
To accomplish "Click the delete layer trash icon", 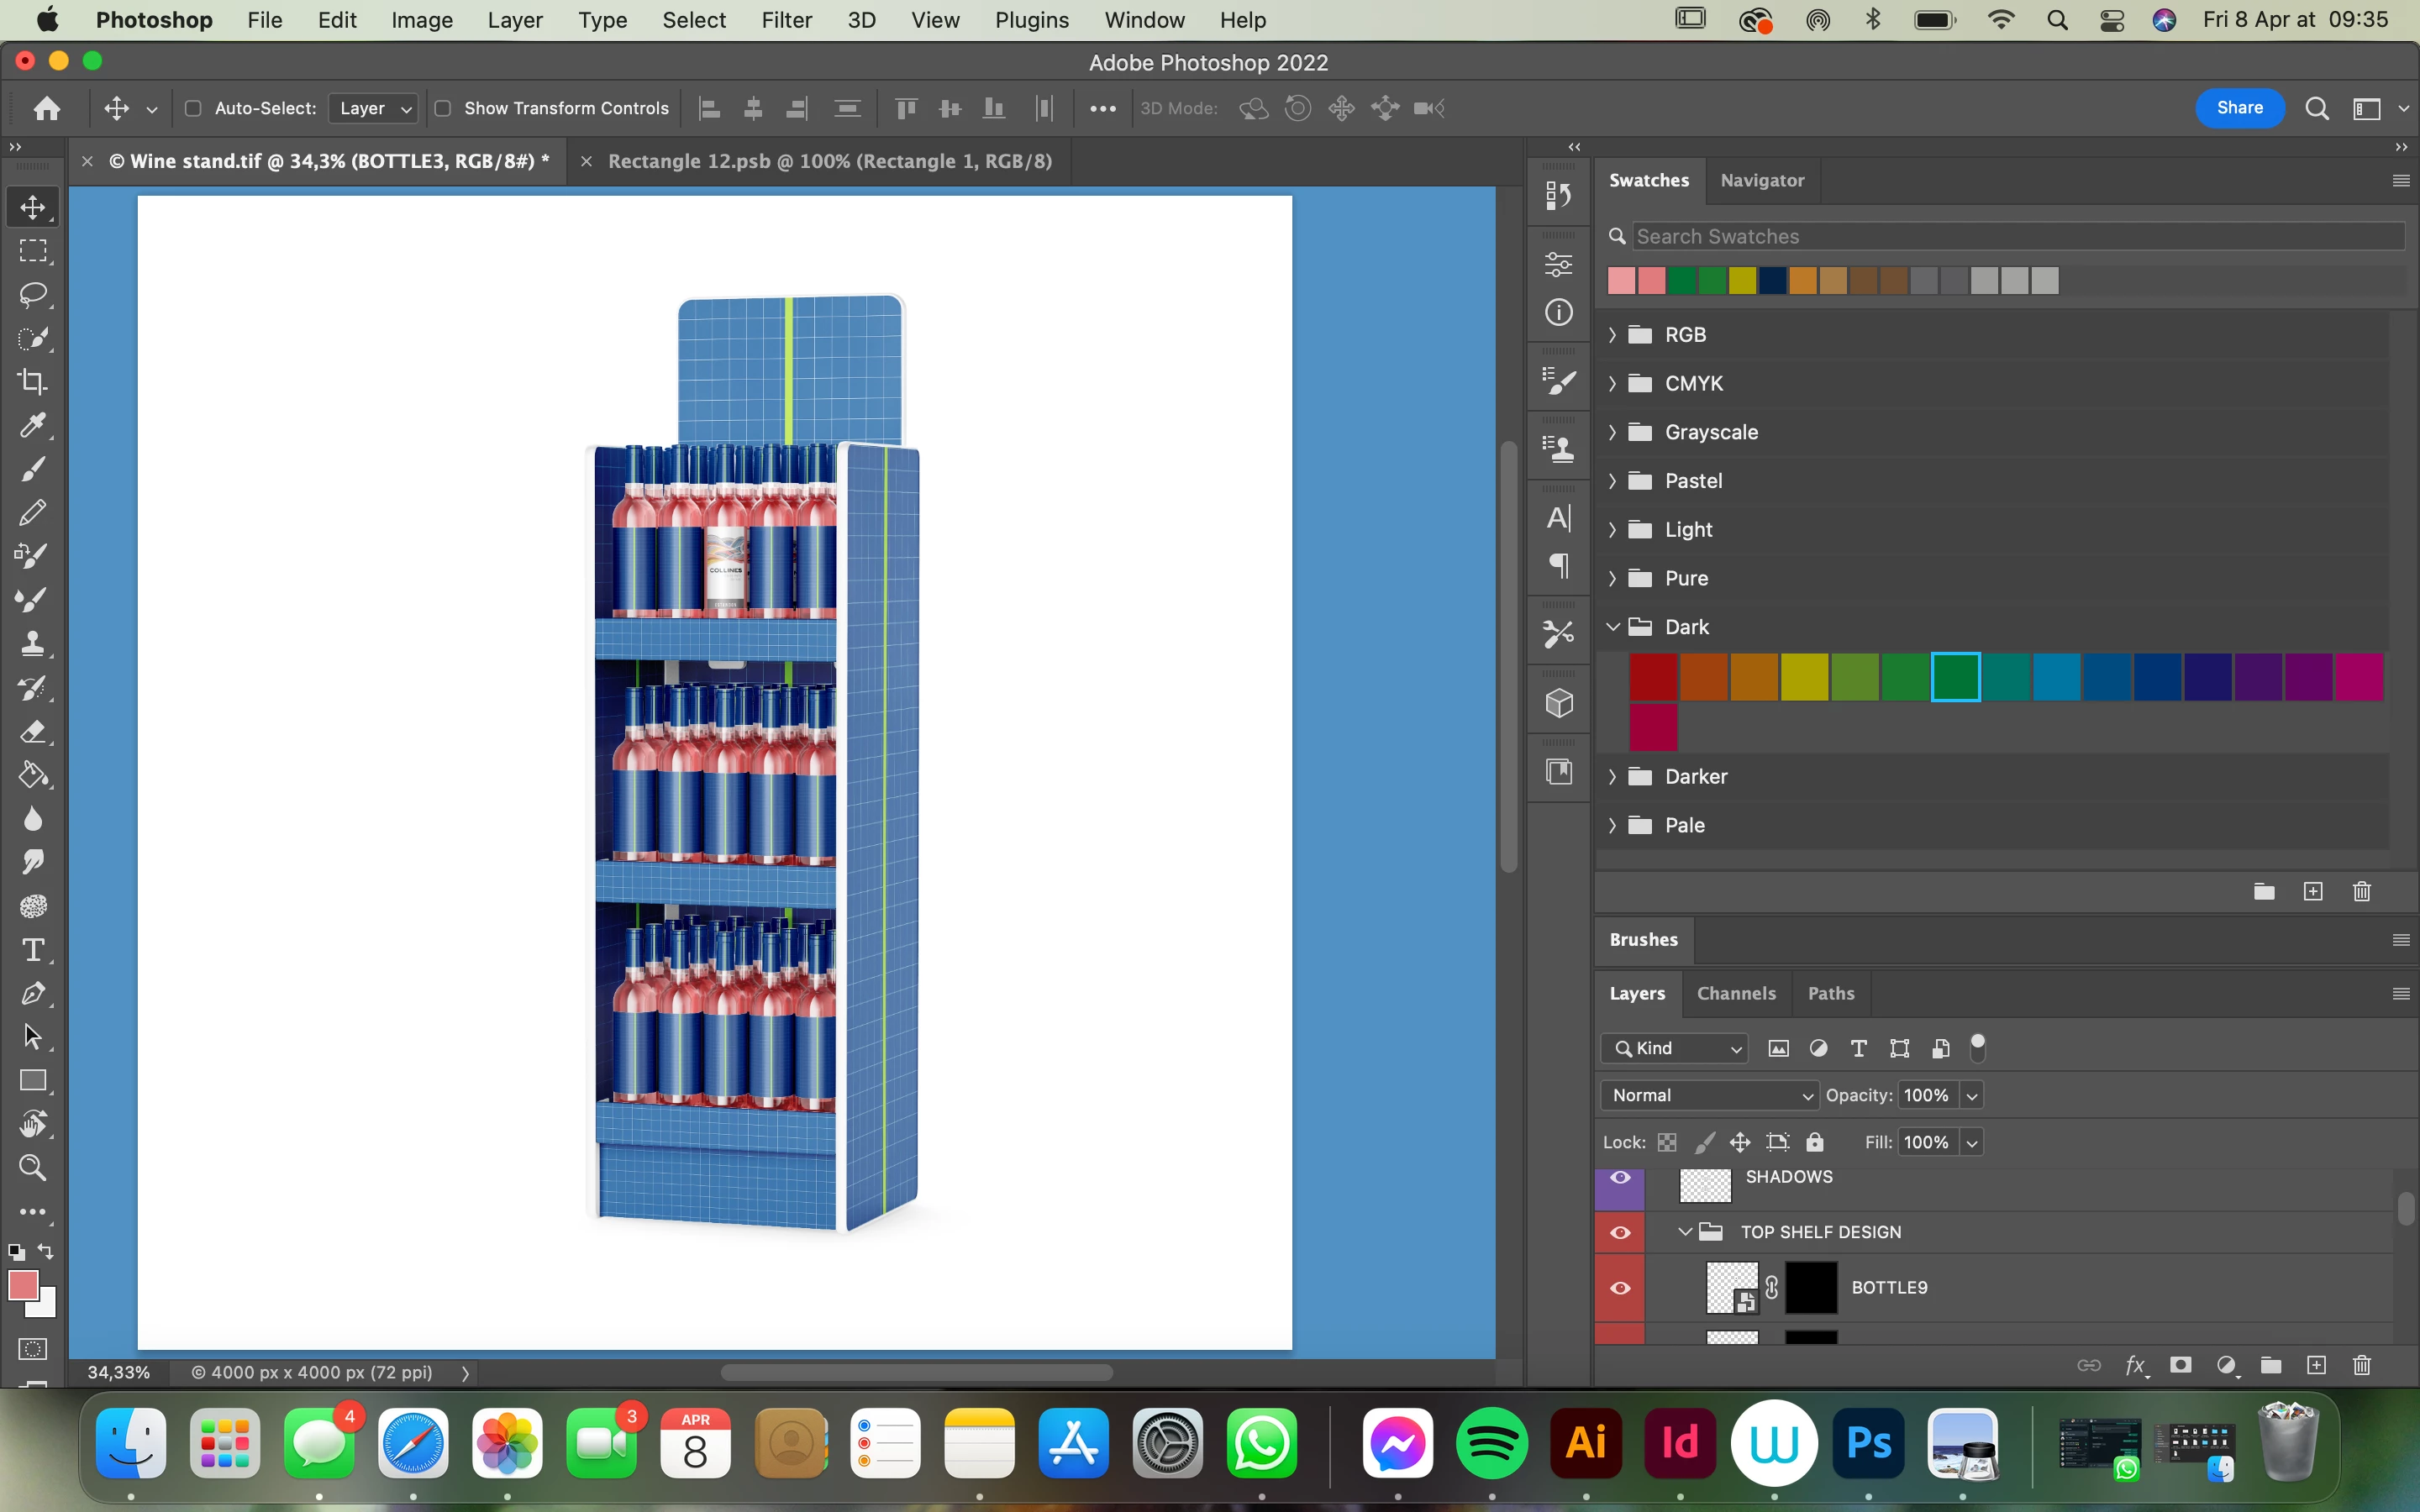I will coord(2361,1365).
